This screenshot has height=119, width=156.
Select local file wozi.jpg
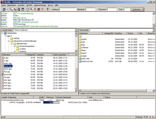(x=6, y=88)
